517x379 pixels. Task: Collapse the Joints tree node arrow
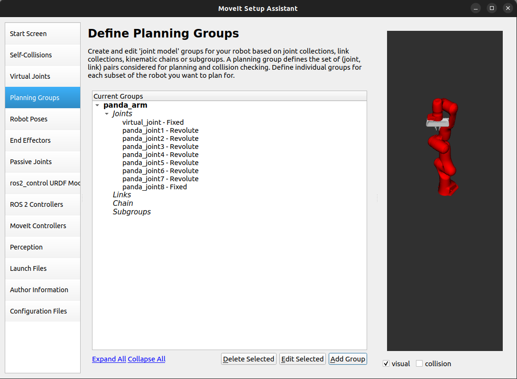107,114
